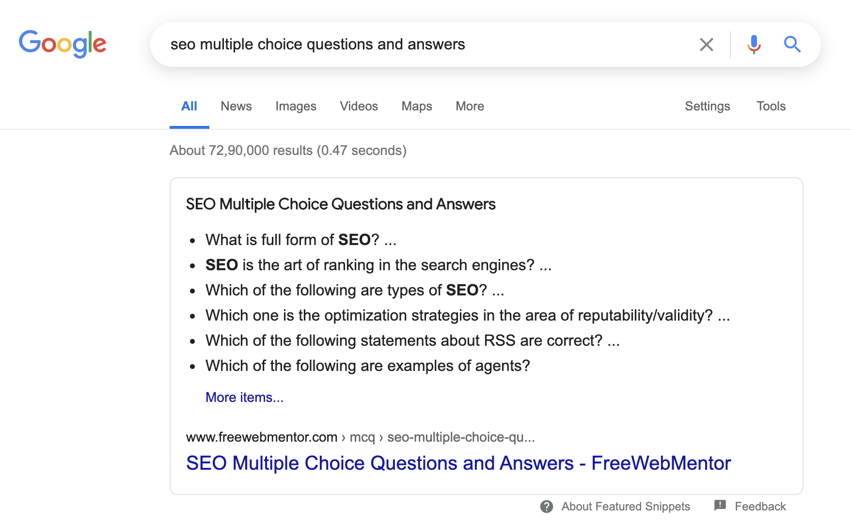The width and height of the screenshot is (851, 523).
Task: Open the Settings menu
Action: [707, 106]
